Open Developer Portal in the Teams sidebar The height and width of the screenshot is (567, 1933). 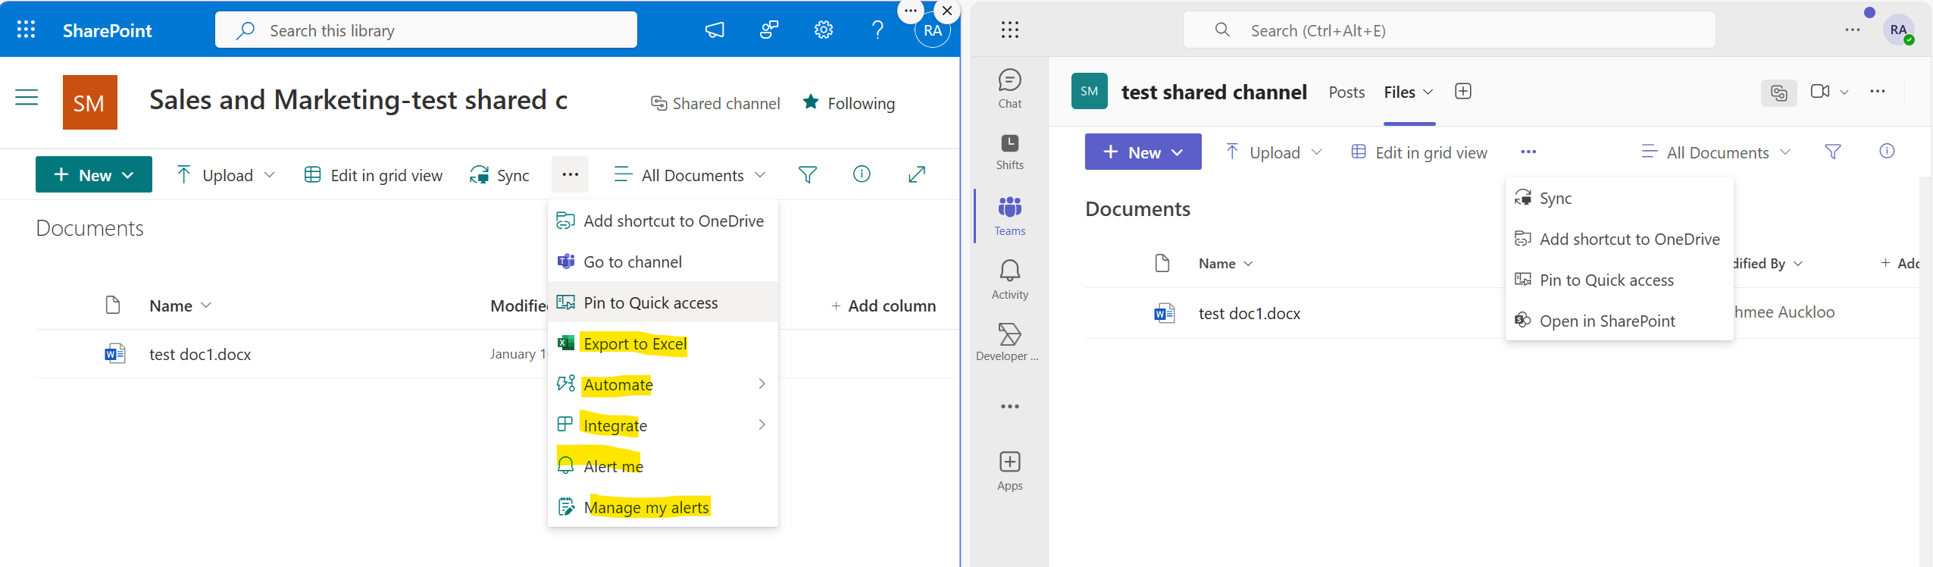point(1009,343)
